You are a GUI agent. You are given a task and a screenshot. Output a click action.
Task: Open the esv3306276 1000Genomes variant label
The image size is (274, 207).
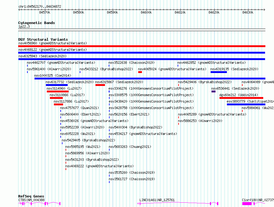pyautogui.click(x=151, y=88)
